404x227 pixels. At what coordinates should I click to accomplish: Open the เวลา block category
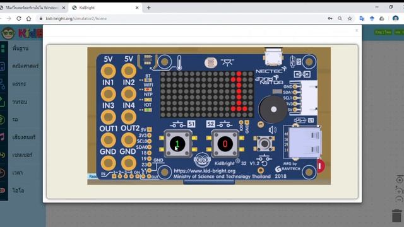(x=17, y=173)
